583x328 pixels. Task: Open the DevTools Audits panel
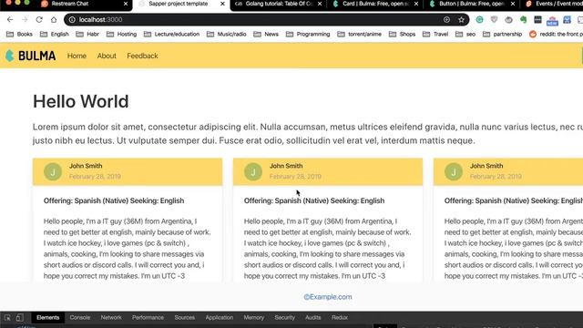tap(313, 318)
